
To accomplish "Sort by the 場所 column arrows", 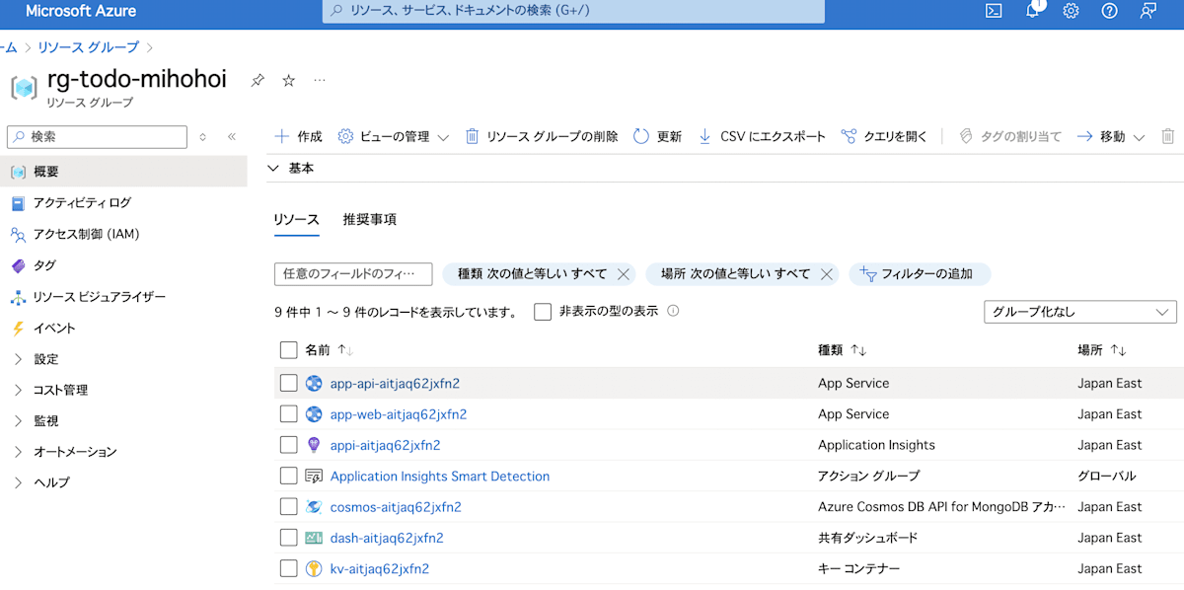I will pos(1118,350).
